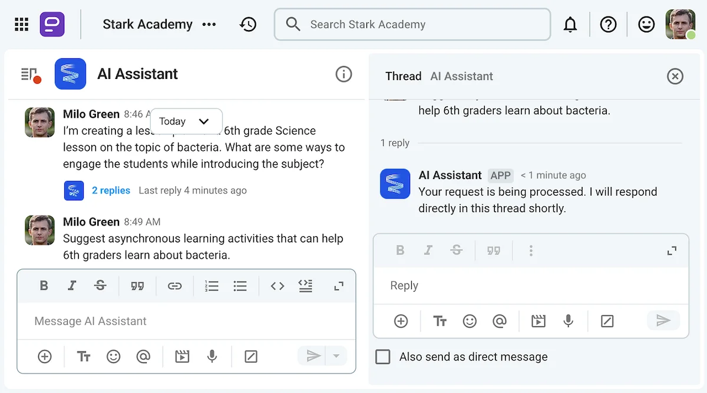
Task: Mention someone with the @ icon in the thread
Action: (x=500, y=321)
